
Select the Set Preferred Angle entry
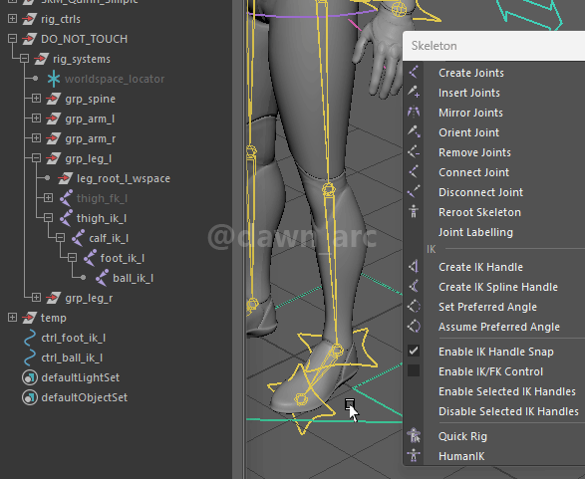click(x=487, y=307)
